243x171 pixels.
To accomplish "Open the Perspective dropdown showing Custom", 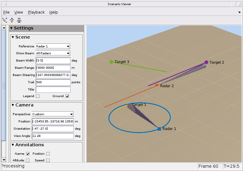I will tap(52, 114).
